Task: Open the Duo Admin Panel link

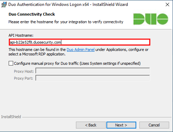Action: tap(80, 50)
